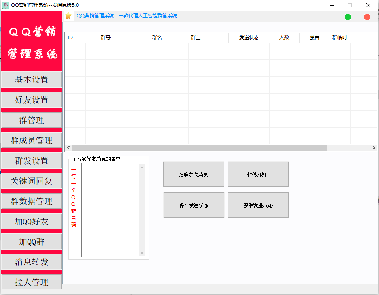Sort by 人数 column header
Screen dimensions: 379x295
[285, 37]
